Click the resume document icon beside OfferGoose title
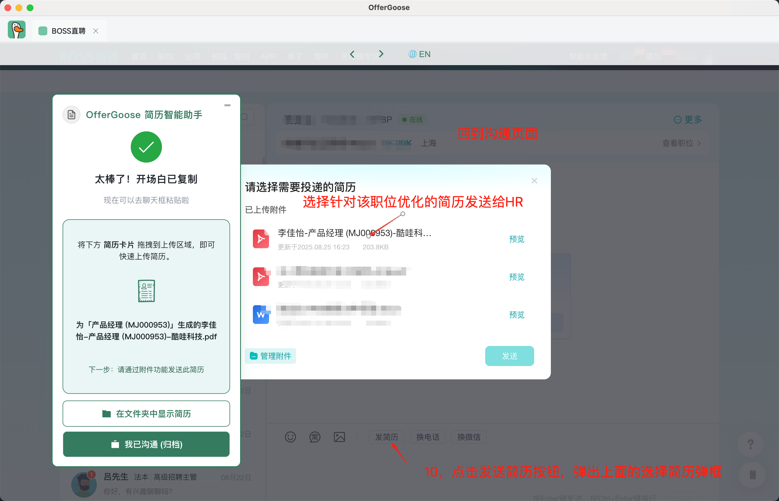The width and height of the screenshot is (779, 501). pos(71,114)
